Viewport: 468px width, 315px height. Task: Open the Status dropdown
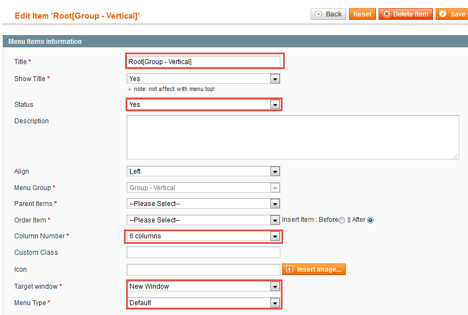point(203,105)
